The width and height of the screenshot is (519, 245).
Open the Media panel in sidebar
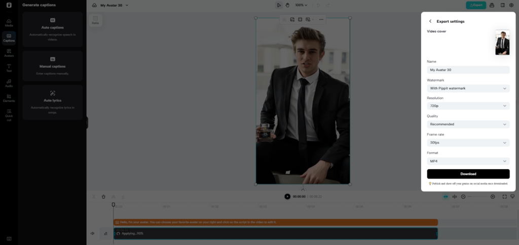point(9,23)
